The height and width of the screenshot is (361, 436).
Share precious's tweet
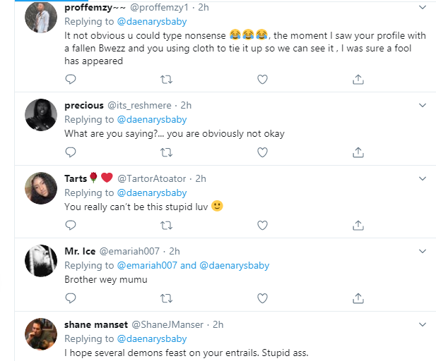click(358, 152)
